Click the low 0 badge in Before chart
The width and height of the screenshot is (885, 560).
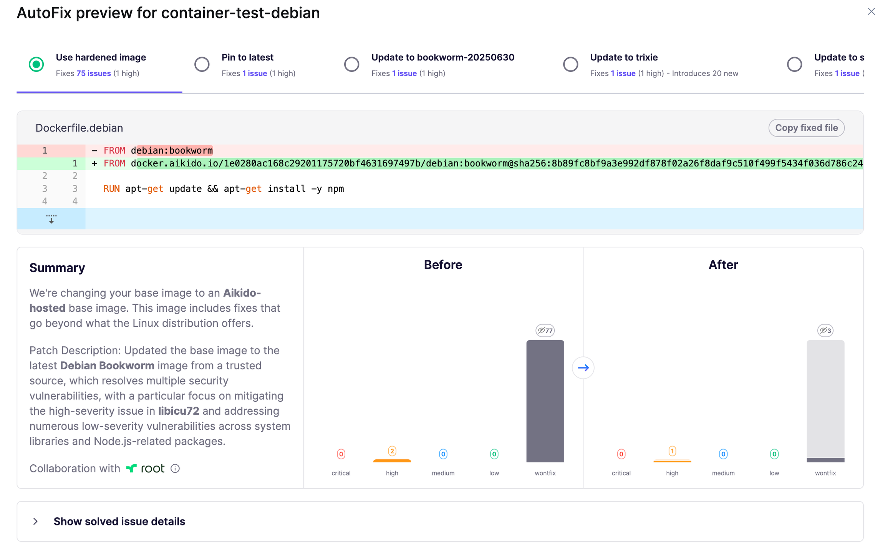click(x=494, y=454)
